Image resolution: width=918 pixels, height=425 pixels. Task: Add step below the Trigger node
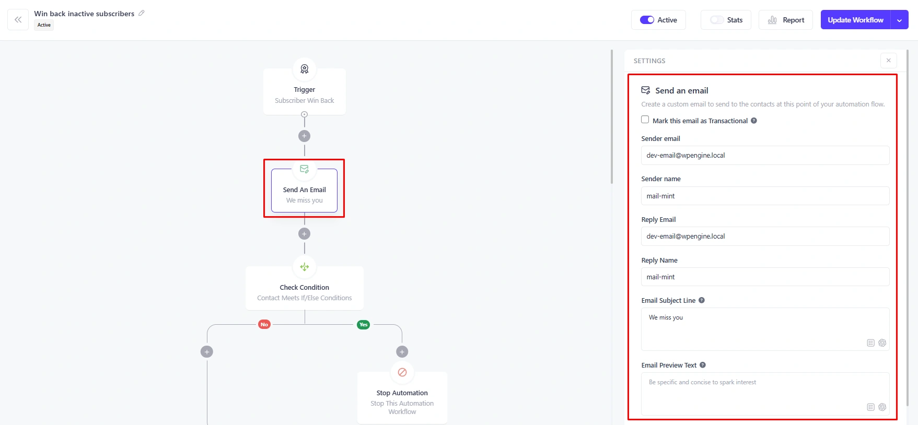coord(304,136)
